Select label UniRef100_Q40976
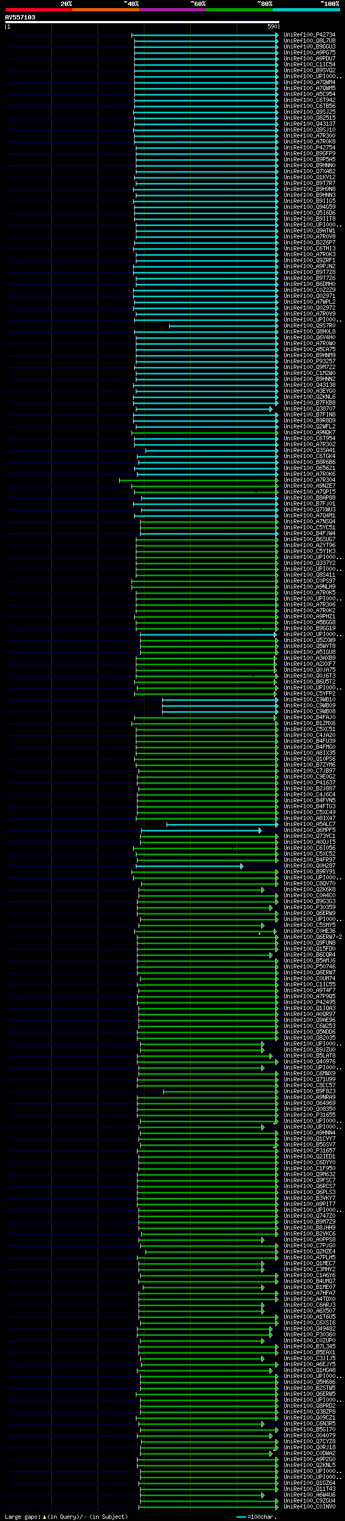This screenshot has height=1521, width=345. 309,1061
